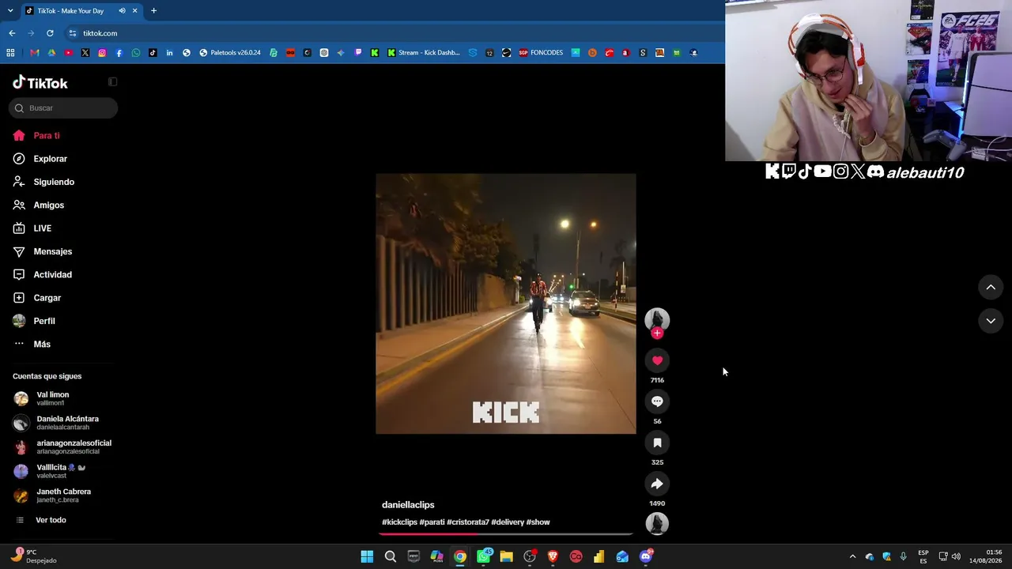Open Windows taskbar search

(x=391, y=557)
